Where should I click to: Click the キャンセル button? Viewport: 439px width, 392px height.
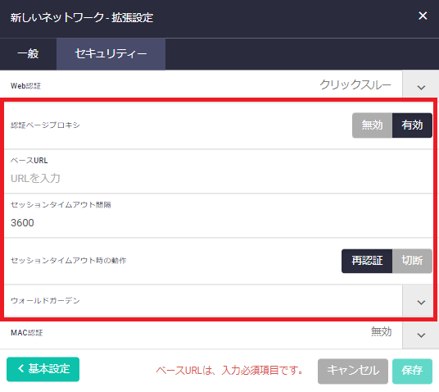point(353,371)
